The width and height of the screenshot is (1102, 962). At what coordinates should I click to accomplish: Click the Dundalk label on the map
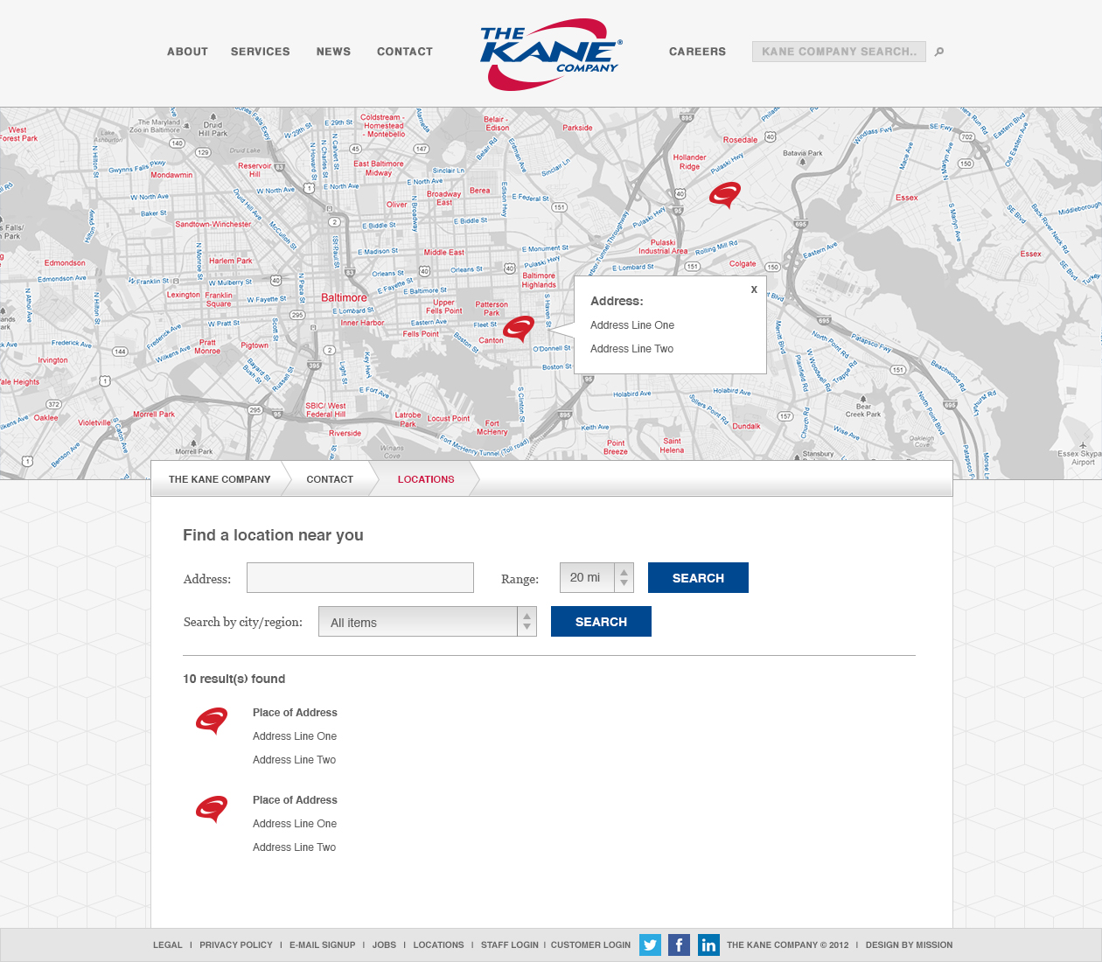click(746, 427)
